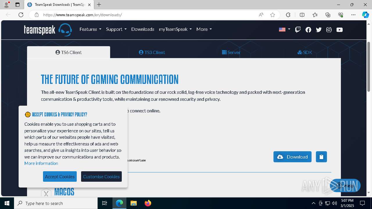This screenshot has width=372, height=209.
Task: Open split screen view
Action: pos(302,15)
